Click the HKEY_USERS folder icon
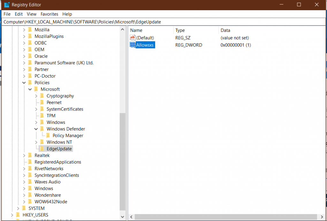Screen dimensions: 327x221 18,215
